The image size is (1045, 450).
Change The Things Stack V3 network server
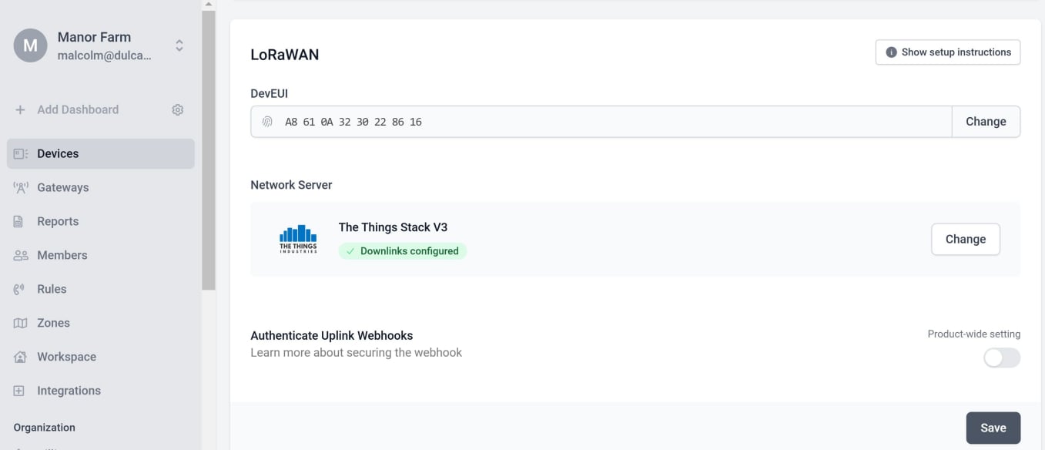[x=966, y=239]
